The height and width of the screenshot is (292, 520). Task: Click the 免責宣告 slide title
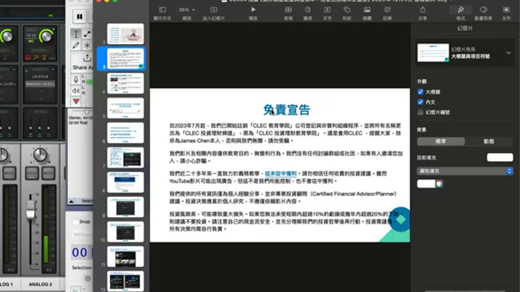(x=286, y=109)
